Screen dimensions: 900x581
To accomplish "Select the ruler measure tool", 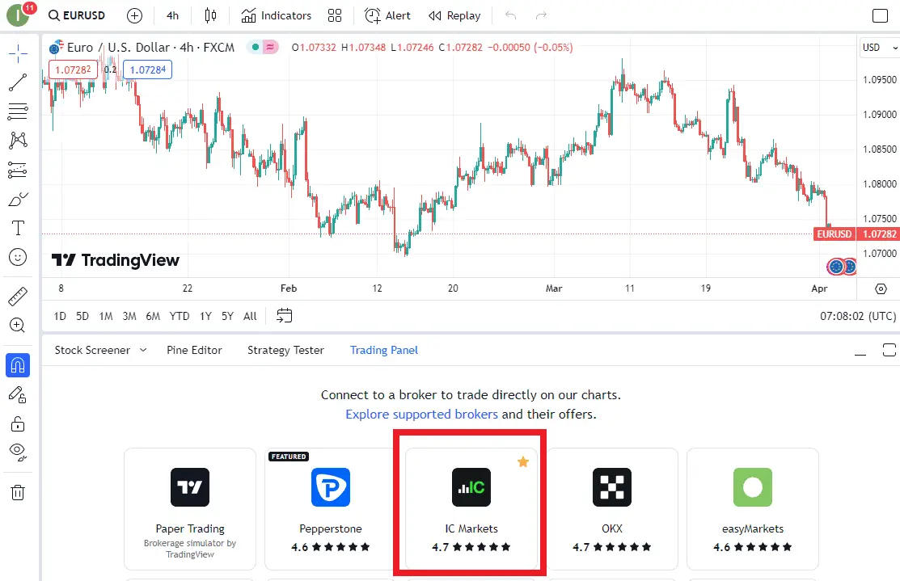I will [18, 297].
